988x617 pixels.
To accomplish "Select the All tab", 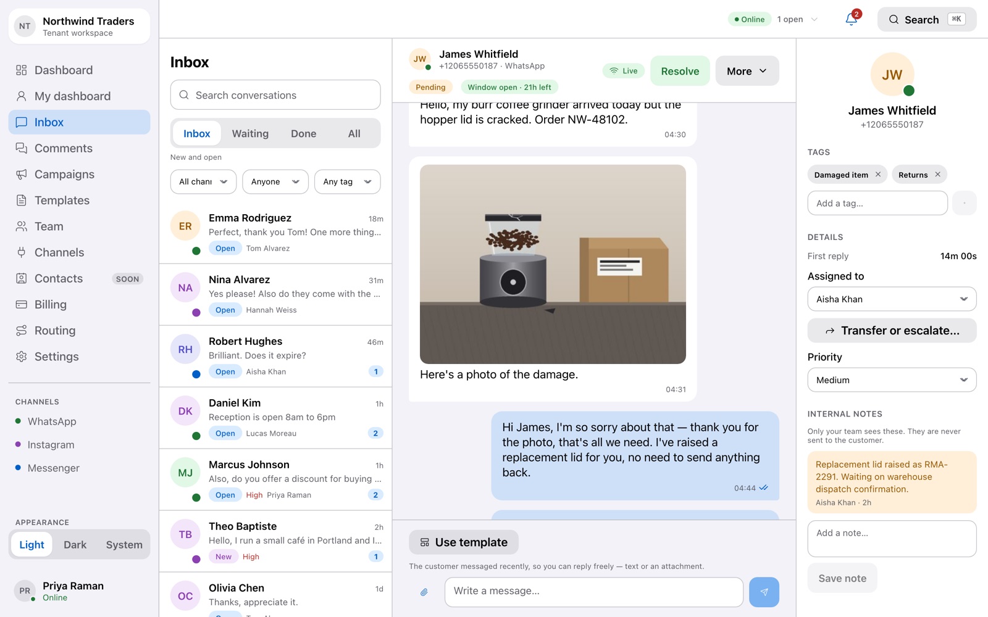I will tap(354, 134).
